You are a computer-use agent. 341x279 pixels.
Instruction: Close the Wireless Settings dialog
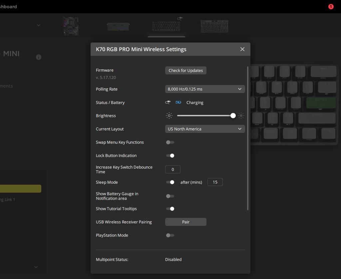click(242, 49)
